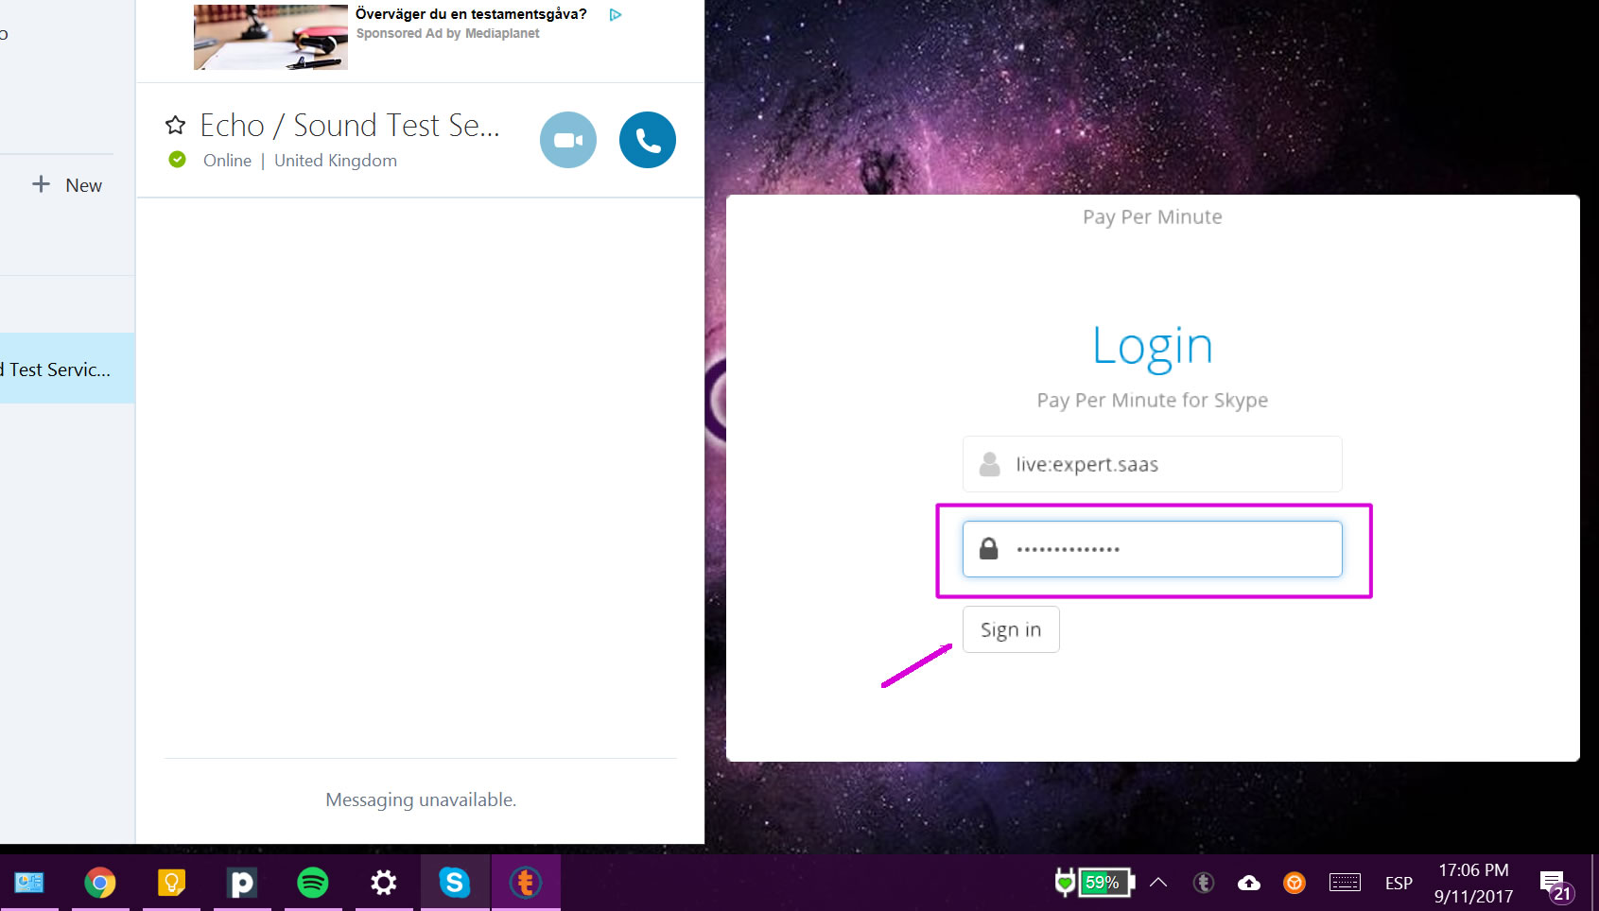1599x911 pixels.
Task: Start a video call with Echo
Action: tap(567, 140)
